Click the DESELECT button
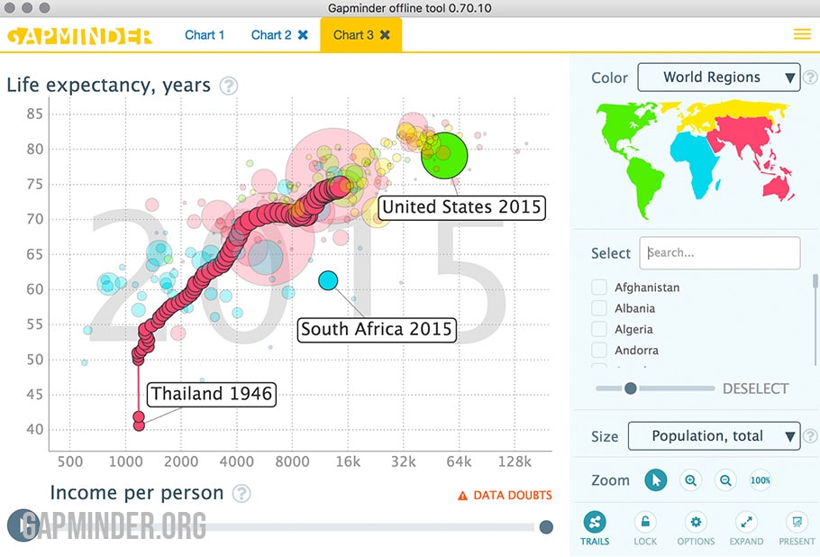This screenshot has height=557, width=820. (755, 388)
